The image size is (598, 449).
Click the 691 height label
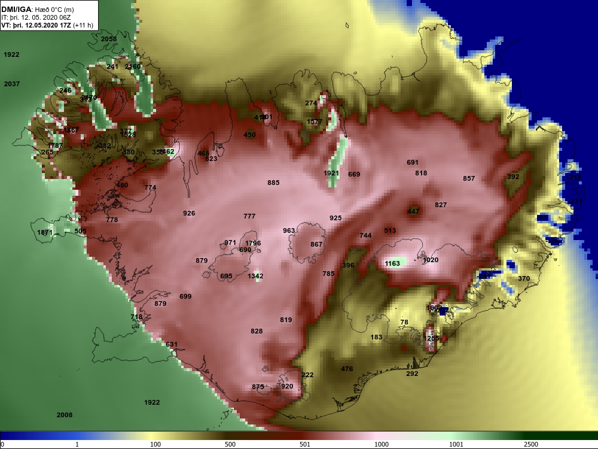(413, 163)
